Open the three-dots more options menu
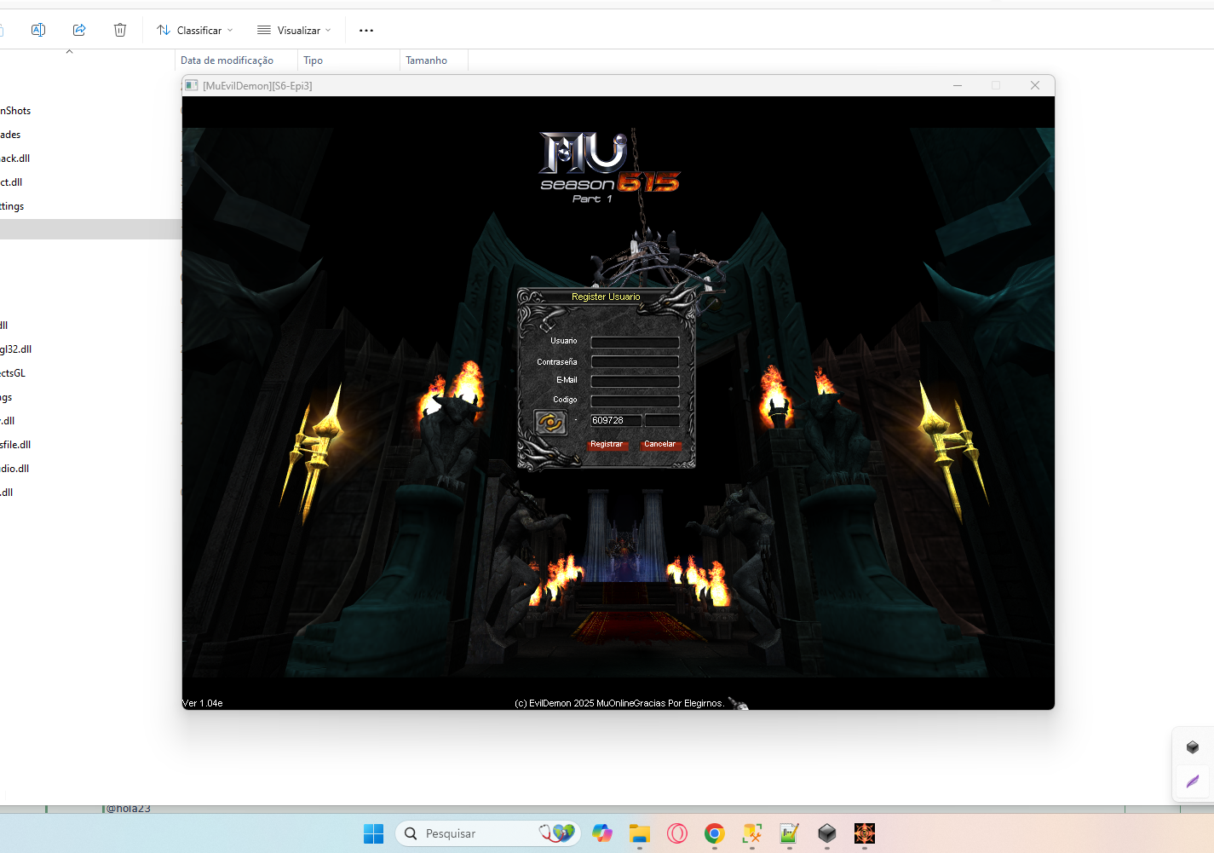 pos(366,30)
